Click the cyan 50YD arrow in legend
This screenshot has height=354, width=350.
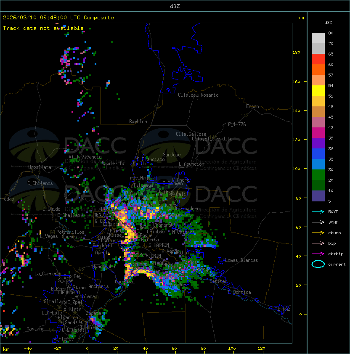tap(318, 211)
